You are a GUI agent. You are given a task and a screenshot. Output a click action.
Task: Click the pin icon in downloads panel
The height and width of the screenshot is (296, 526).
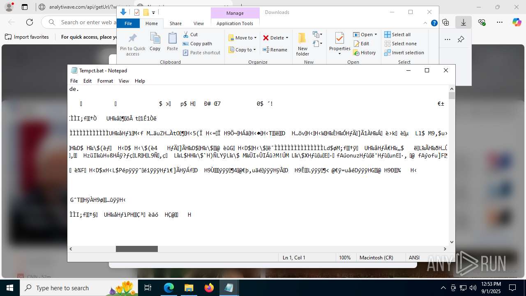click(x=461, y=39)
